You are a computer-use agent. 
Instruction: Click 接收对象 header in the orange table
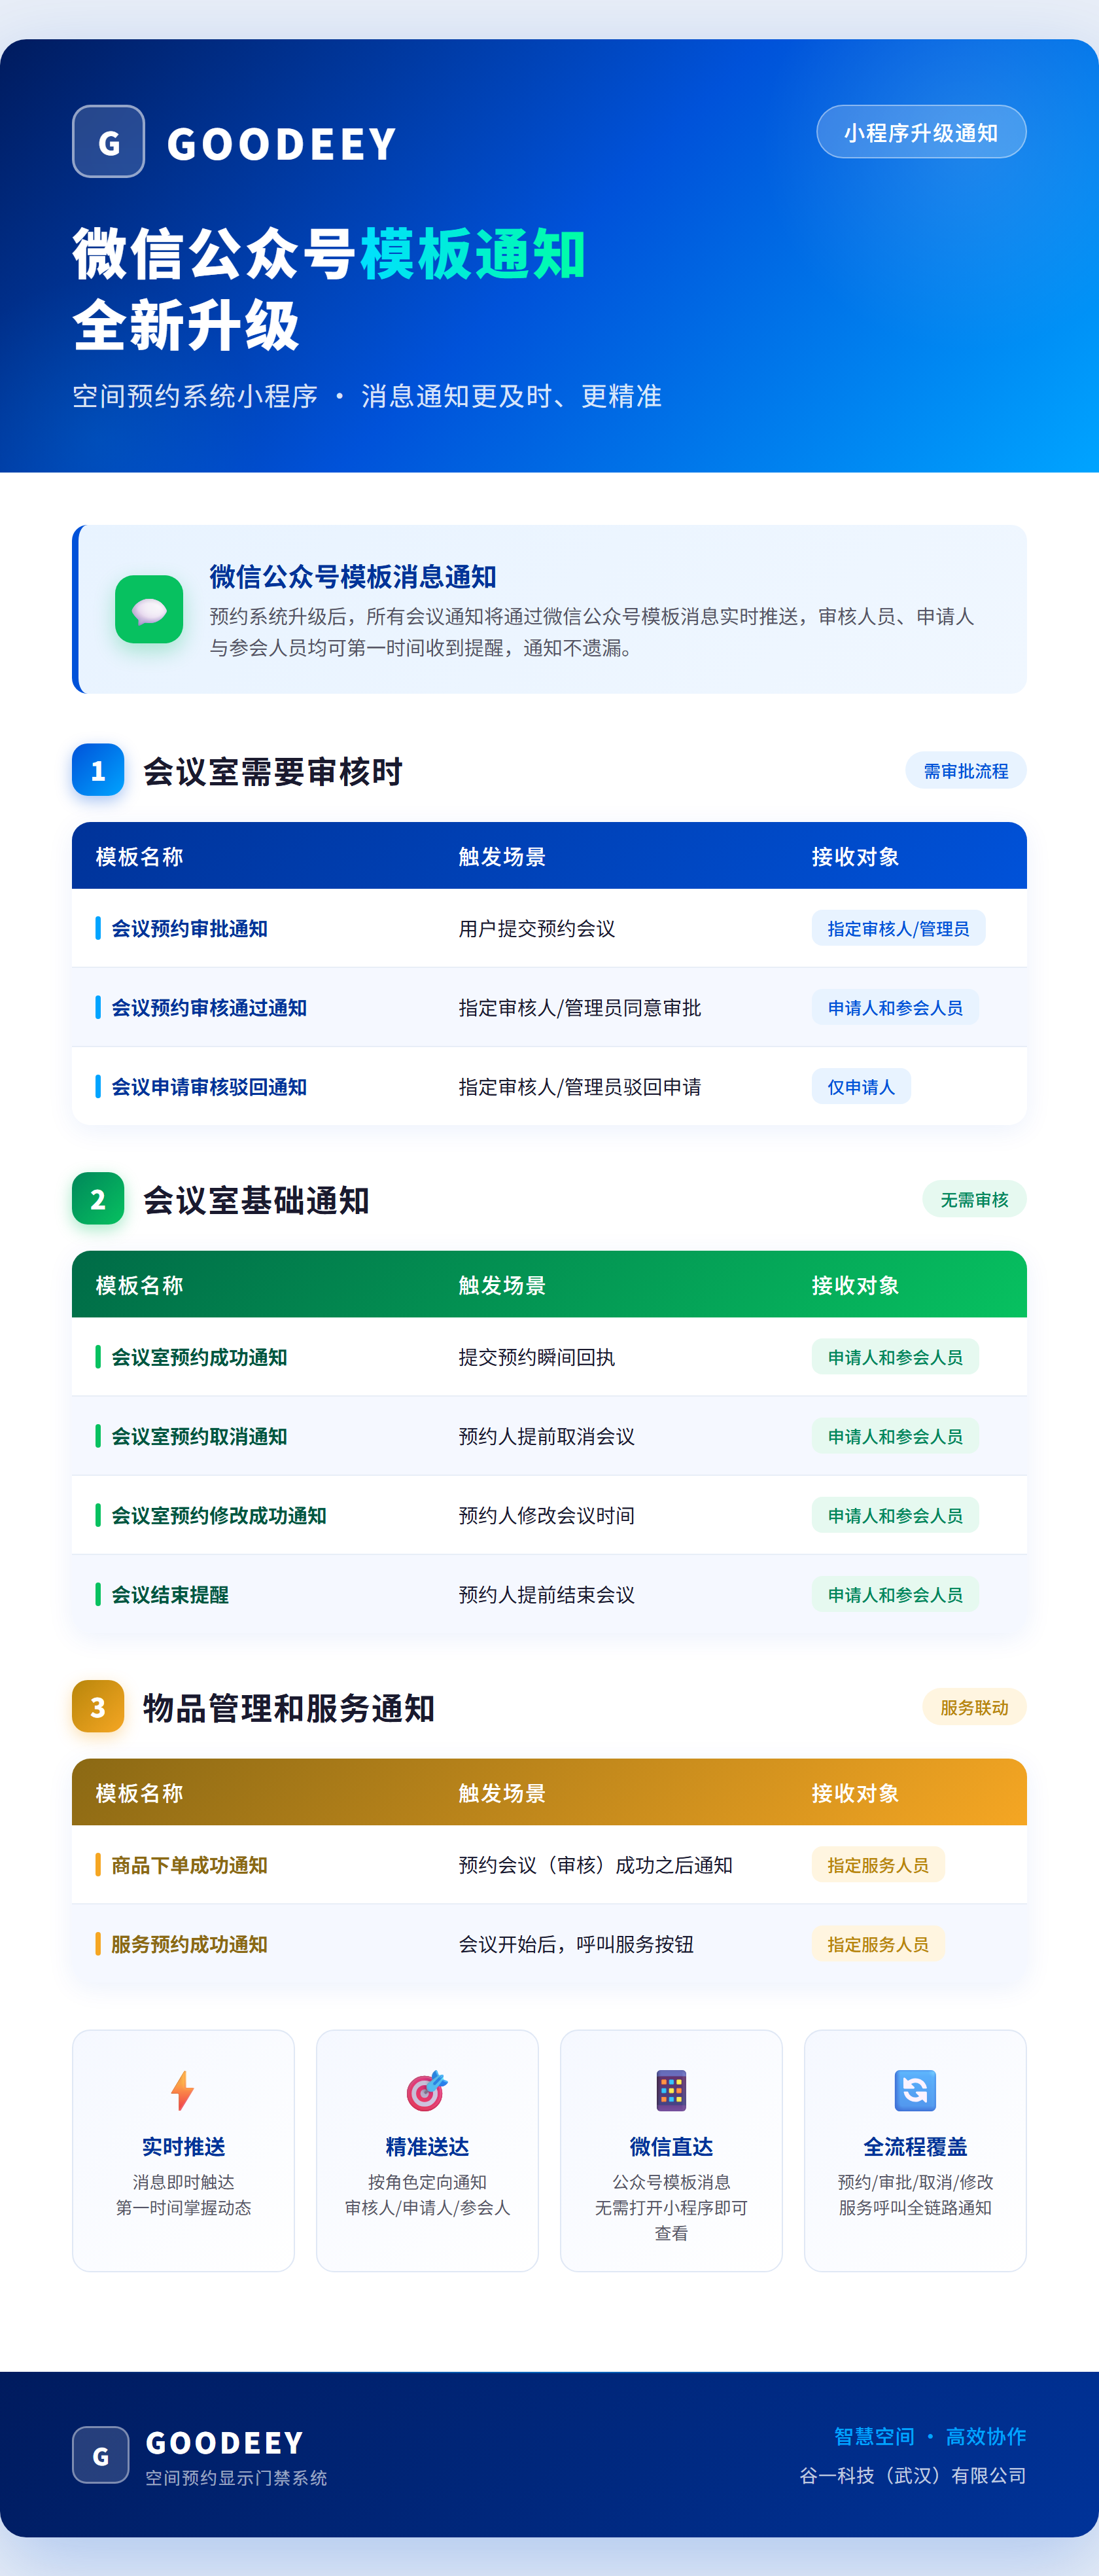855,1792
